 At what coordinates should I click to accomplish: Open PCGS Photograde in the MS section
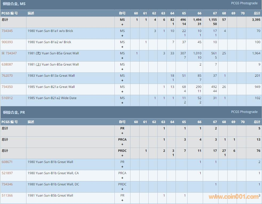click(244, 3)
